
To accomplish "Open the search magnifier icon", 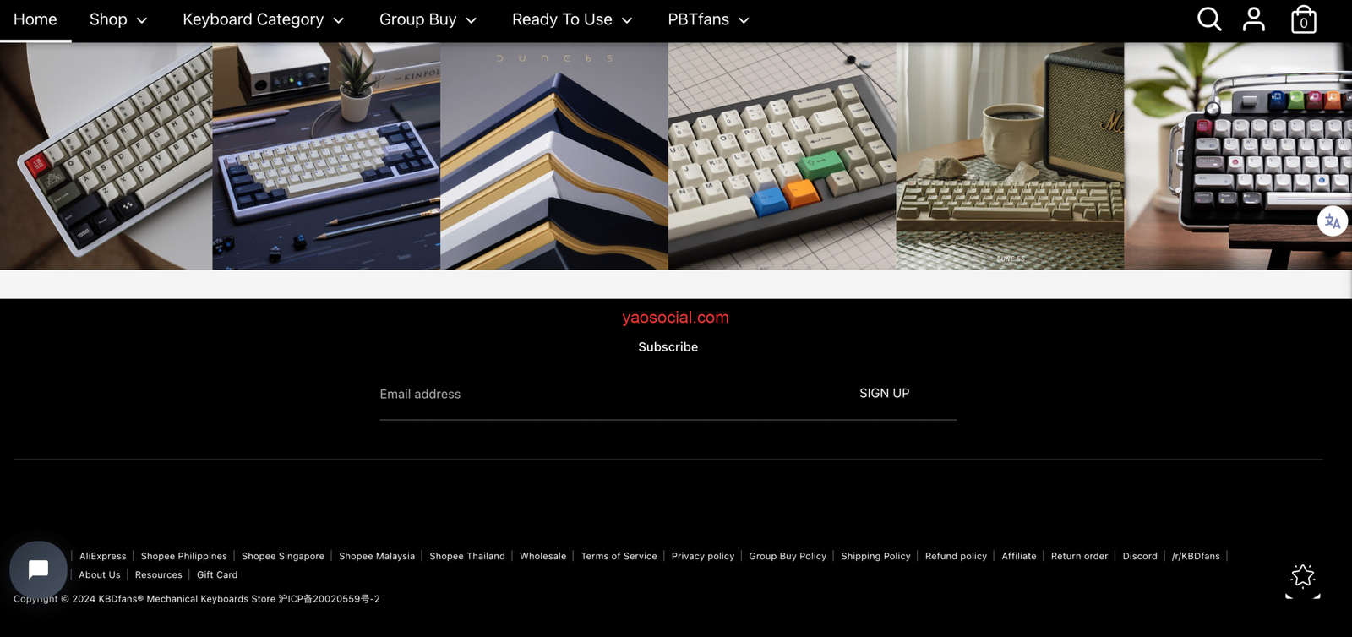I will (x=1209, y=19).
